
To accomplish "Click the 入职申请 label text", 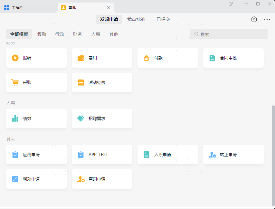I will pos(163,155).
